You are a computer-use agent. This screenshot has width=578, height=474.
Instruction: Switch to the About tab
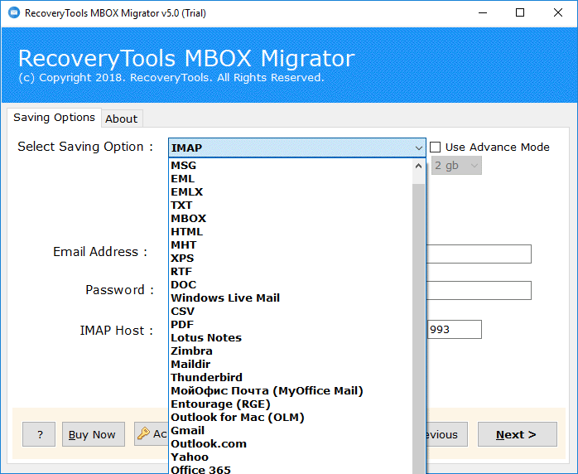[121, 118]
